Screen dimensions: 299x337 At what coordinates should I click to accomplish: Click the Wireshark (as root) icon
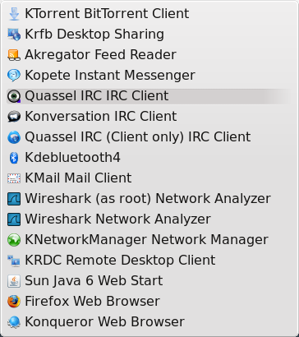[x=14, y=199]
